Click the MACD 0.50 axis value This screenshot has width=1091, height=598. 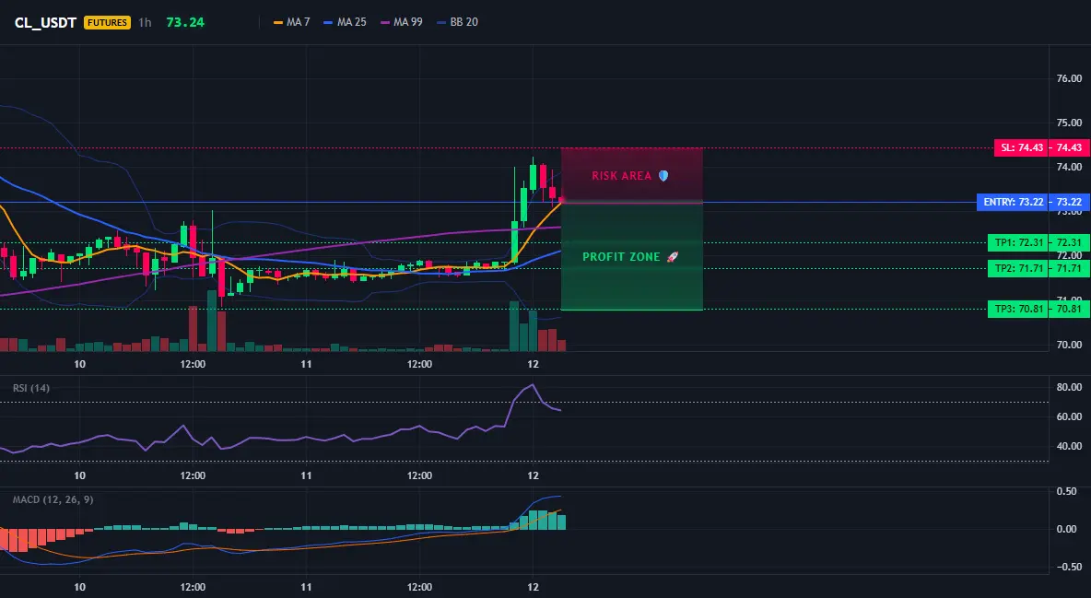tap(1067, 491)
